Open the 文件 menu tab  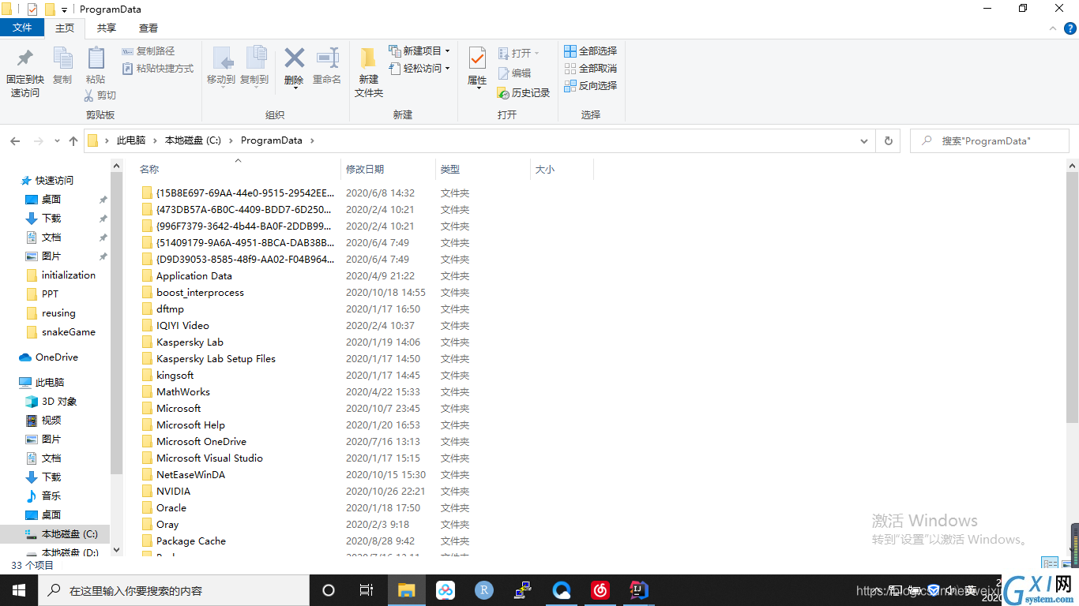point(22,28)
